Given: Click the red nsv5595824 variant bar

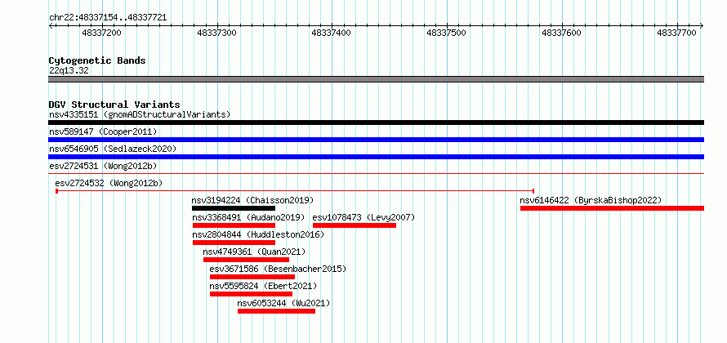Looking at the screenshot, I should 252,294.
